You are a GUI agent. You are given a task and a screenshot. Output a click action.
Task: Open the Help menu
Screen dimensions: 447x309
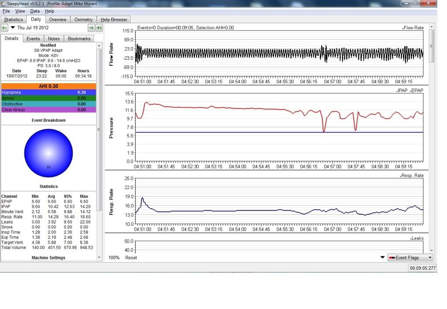(49, 11)
